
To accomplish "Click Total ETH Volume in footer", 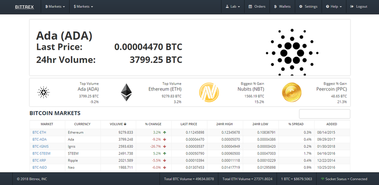I will (247, 179).
